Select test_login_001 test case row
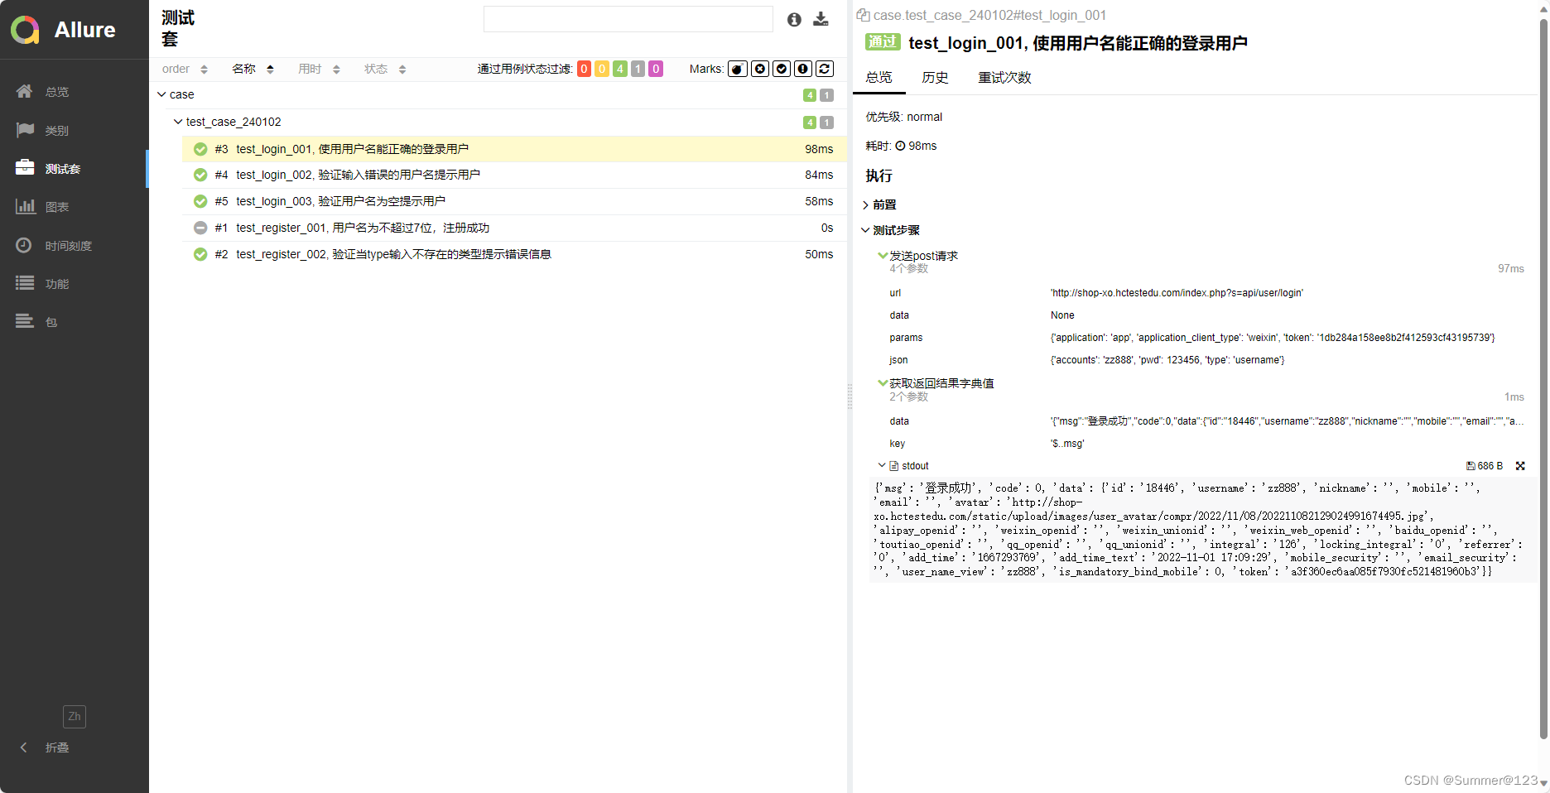The image size is (1550, 793). [513, 149]
